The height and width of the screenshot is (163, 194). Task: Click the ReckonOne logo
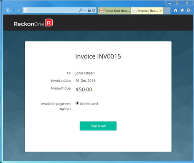coord(33,23)
